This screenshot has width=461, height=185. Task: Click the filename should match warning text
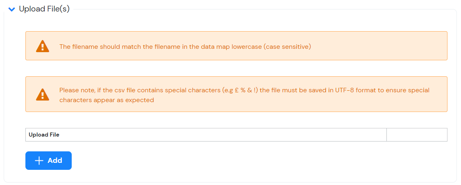point(185,46)
